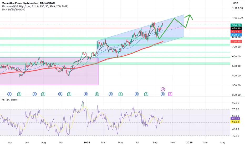Viewport: 245px width, 145px height.
Task: Select the SRchannel indicator legend
Action: click(35, 6)
